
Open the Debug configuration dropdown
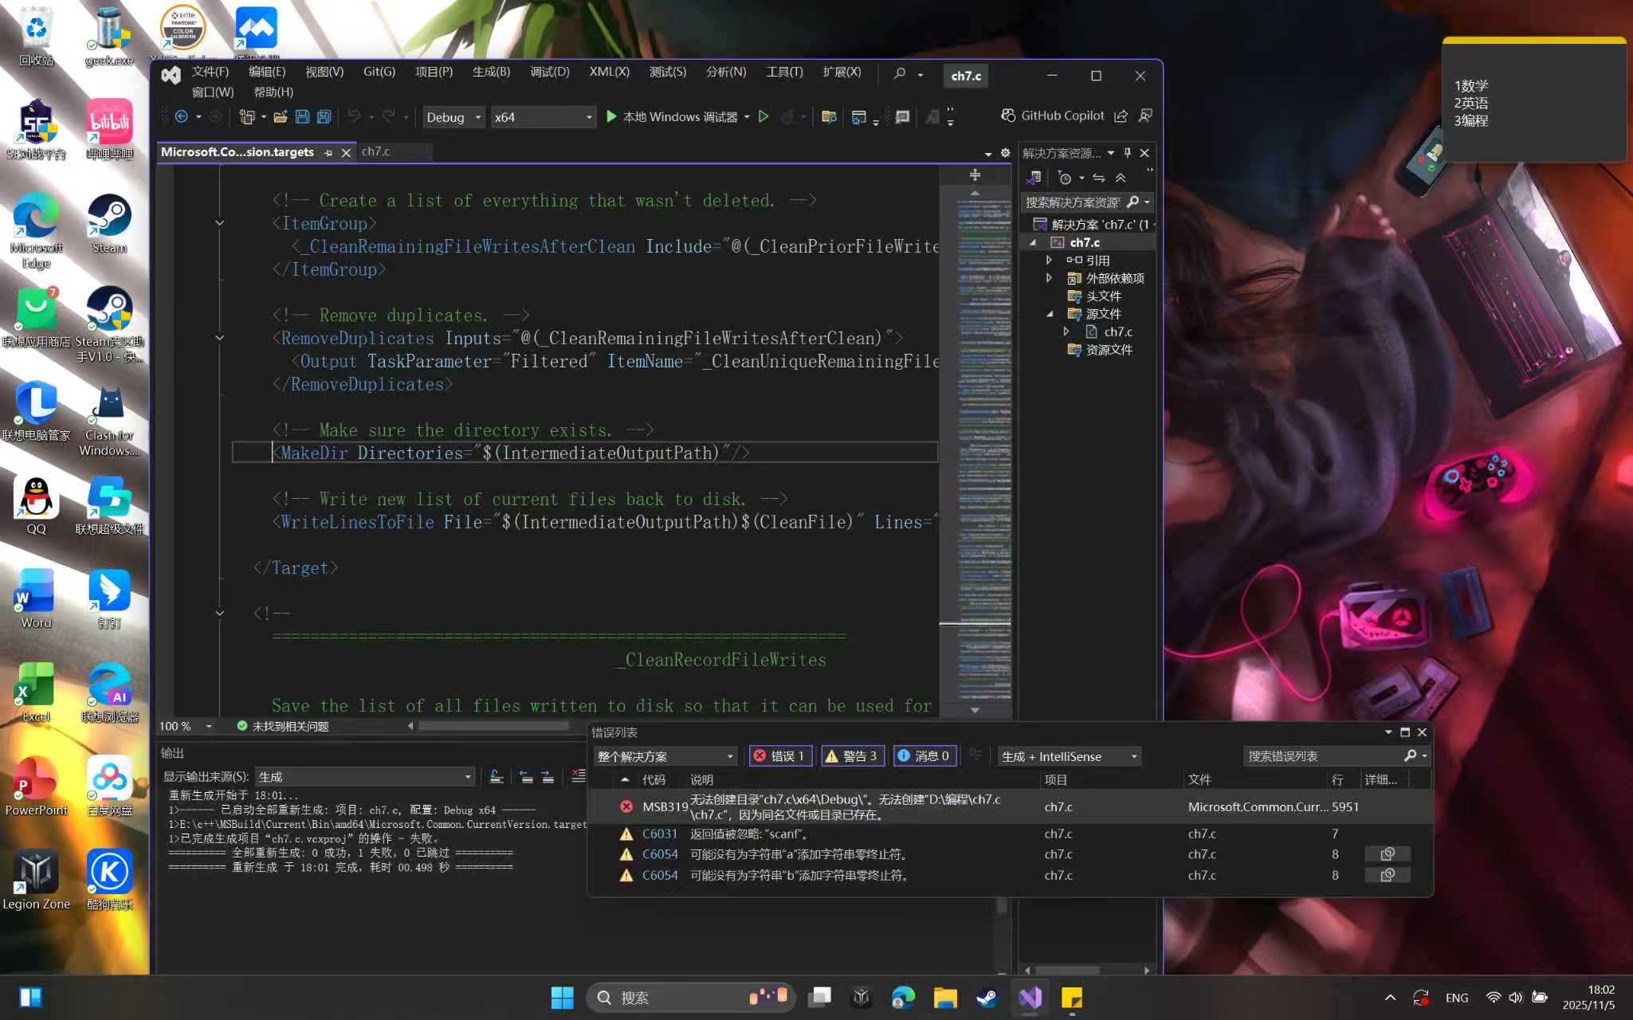(x=453, y=117)
